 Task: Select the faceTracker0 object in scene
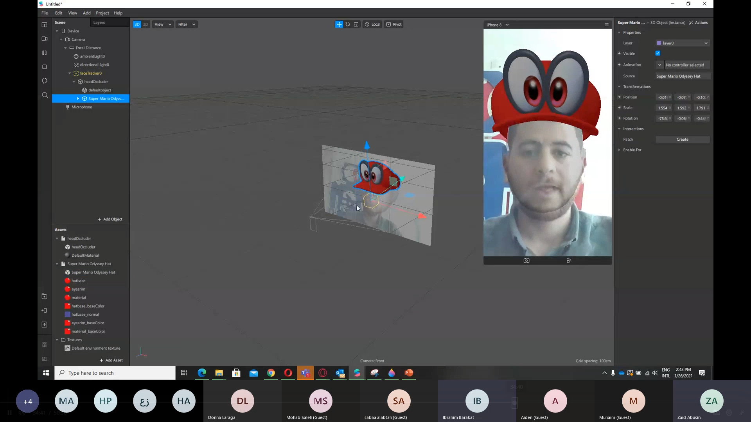click(90, 73)
